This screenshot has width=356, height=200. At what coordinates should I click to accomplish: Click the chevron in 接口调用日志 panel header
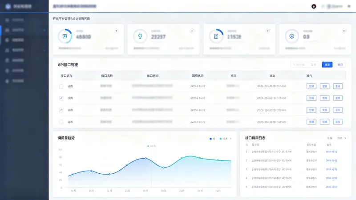click(x=345, y=138)
